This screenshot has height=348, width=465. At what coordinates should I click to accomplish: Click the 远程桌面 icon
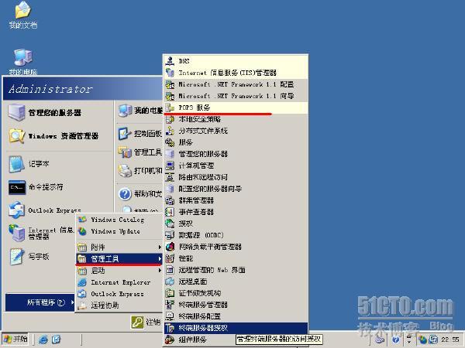(170, 281)
